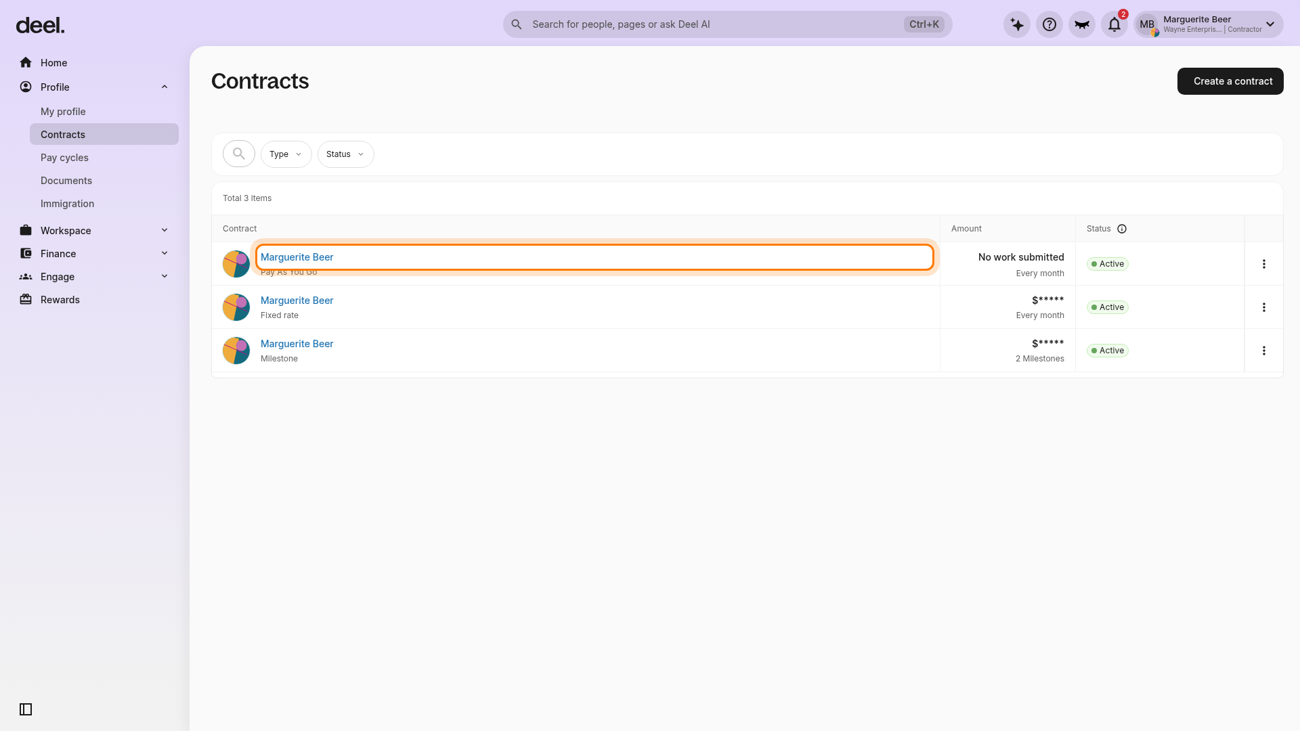Click the Status column info icon
Screen dimensions: 1300x731
(x=1122, y=229)
